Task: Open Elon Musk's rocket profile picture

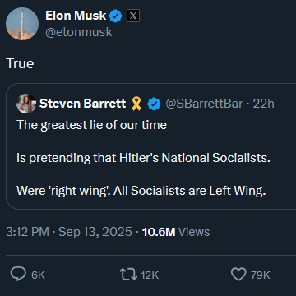Action: pyautogui.click(x=22, y=24)
